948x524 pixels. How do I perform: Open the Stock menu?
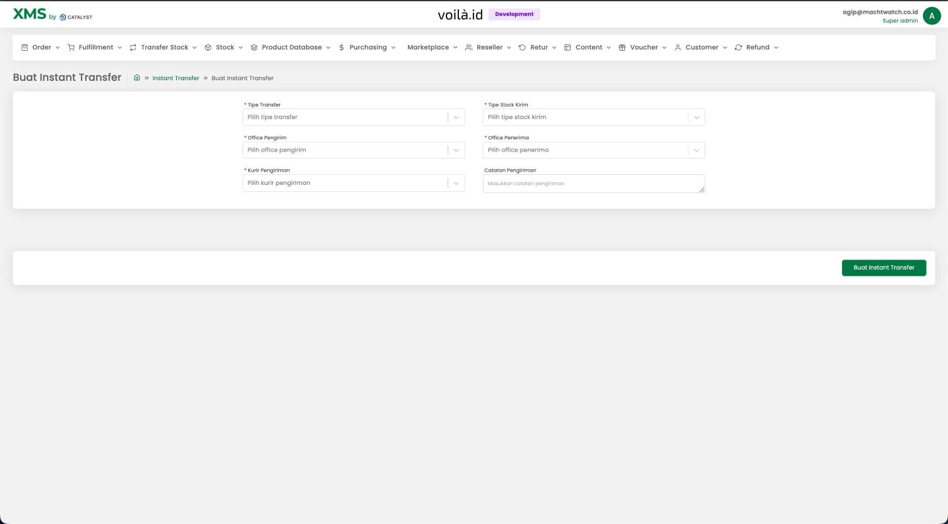coord(224,48)
